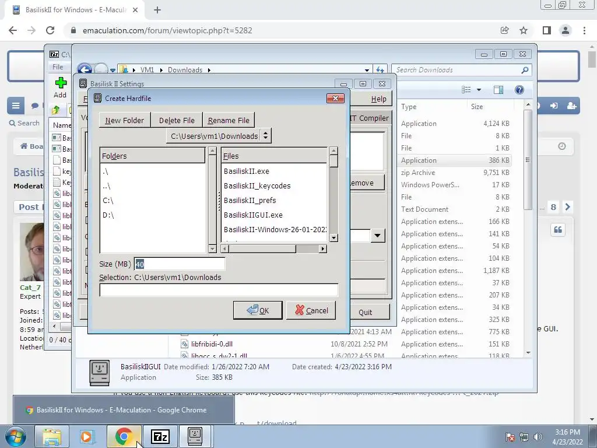Open the C:\Users\vm1\Downloads path dropdown

click(219, 136)
